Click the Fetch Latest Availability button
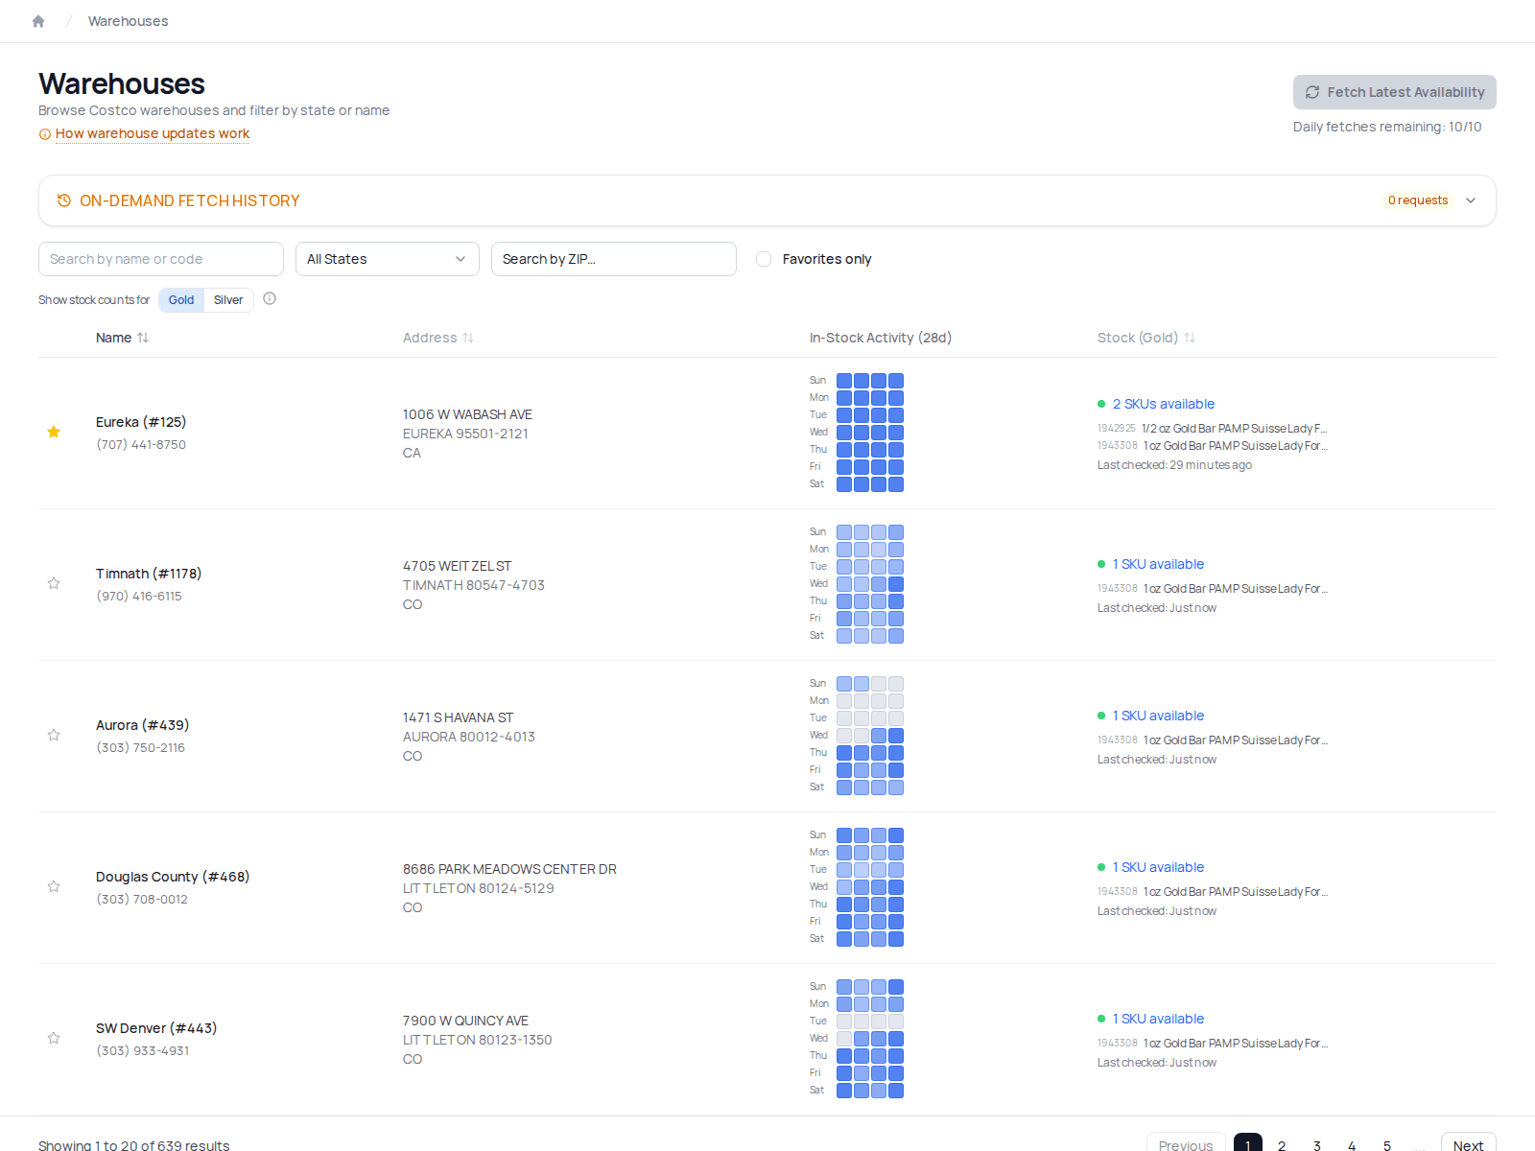The height and width of the screenshot is (1151, 1535). tap(1395, 92)
